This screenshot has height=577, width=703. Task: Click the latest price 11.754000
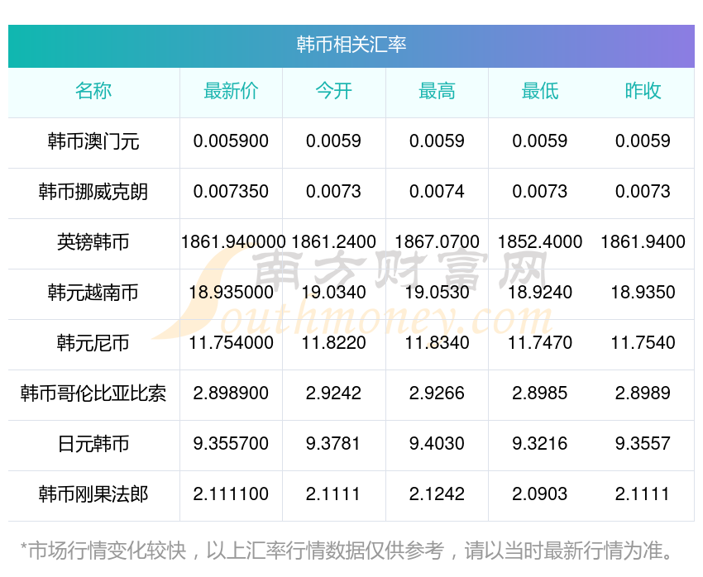pyautogui.click(x=231, y=343)
